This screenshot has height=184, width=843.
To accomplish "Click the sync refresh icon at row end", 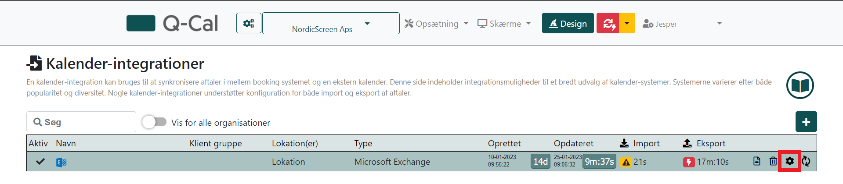I will click(806, 161).
